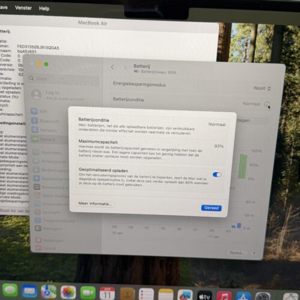
Task: Open Toegankelijkheid in the settings sidebar
Action: [55, 220]
